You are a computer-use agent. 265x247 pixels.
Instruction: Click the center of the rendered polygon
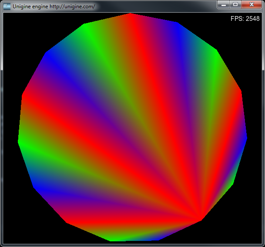click(x=133, y=127)
